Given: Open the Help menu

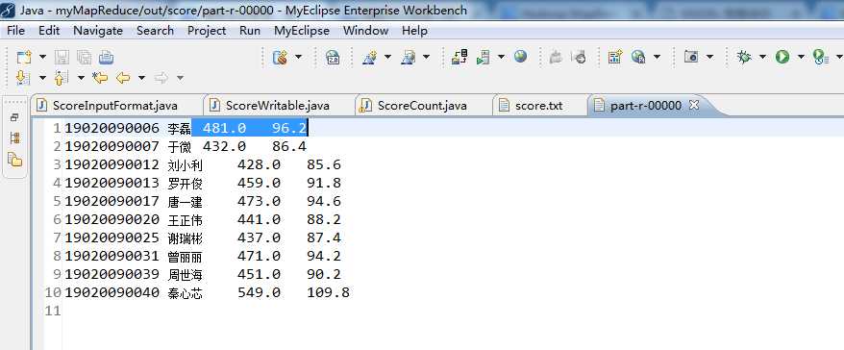Looking at the screenshot, I should 414,31.
